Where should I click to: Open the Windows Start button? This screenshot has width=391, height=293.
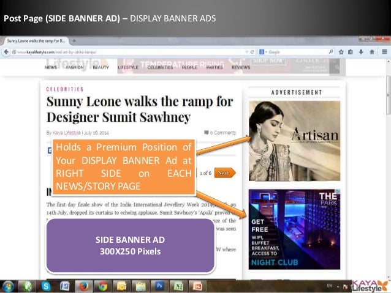8,286
